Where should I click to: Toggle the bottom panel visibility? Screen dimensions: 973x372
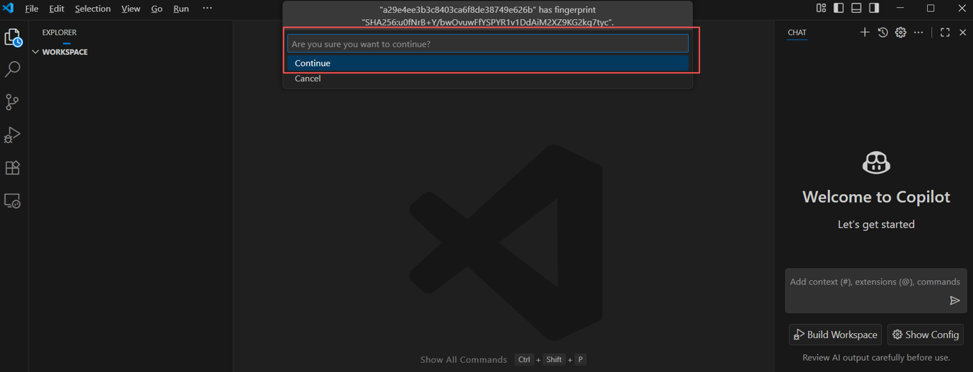pos(856,8)
